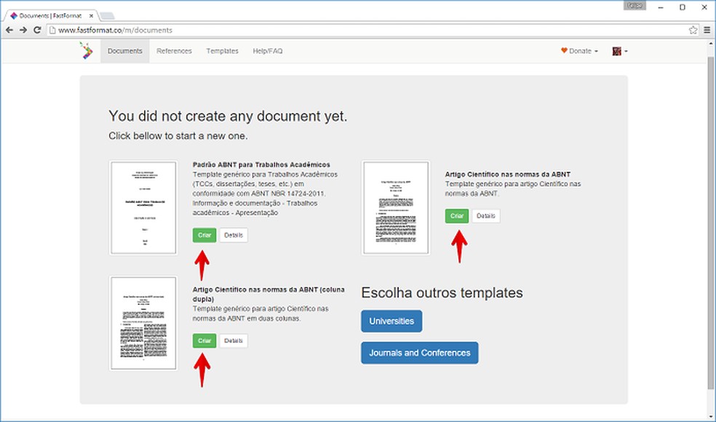Open the Universities templates button
Screen dimensions: 716x422
391,321
